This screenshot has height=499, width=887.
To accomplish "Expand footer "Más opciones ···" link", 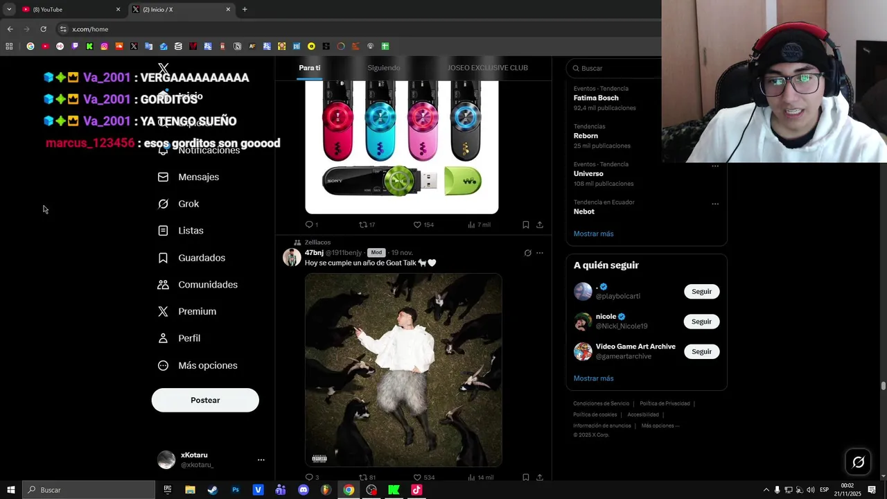I will [x=660, y=426].
